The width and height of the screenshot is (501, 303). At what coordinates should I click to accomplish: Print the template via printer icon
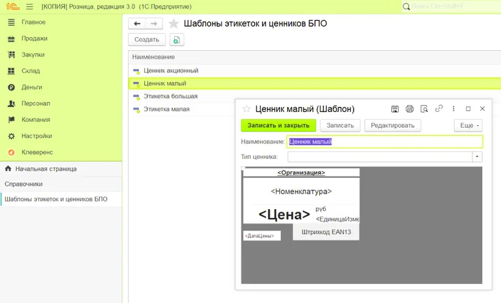[410, 109]
